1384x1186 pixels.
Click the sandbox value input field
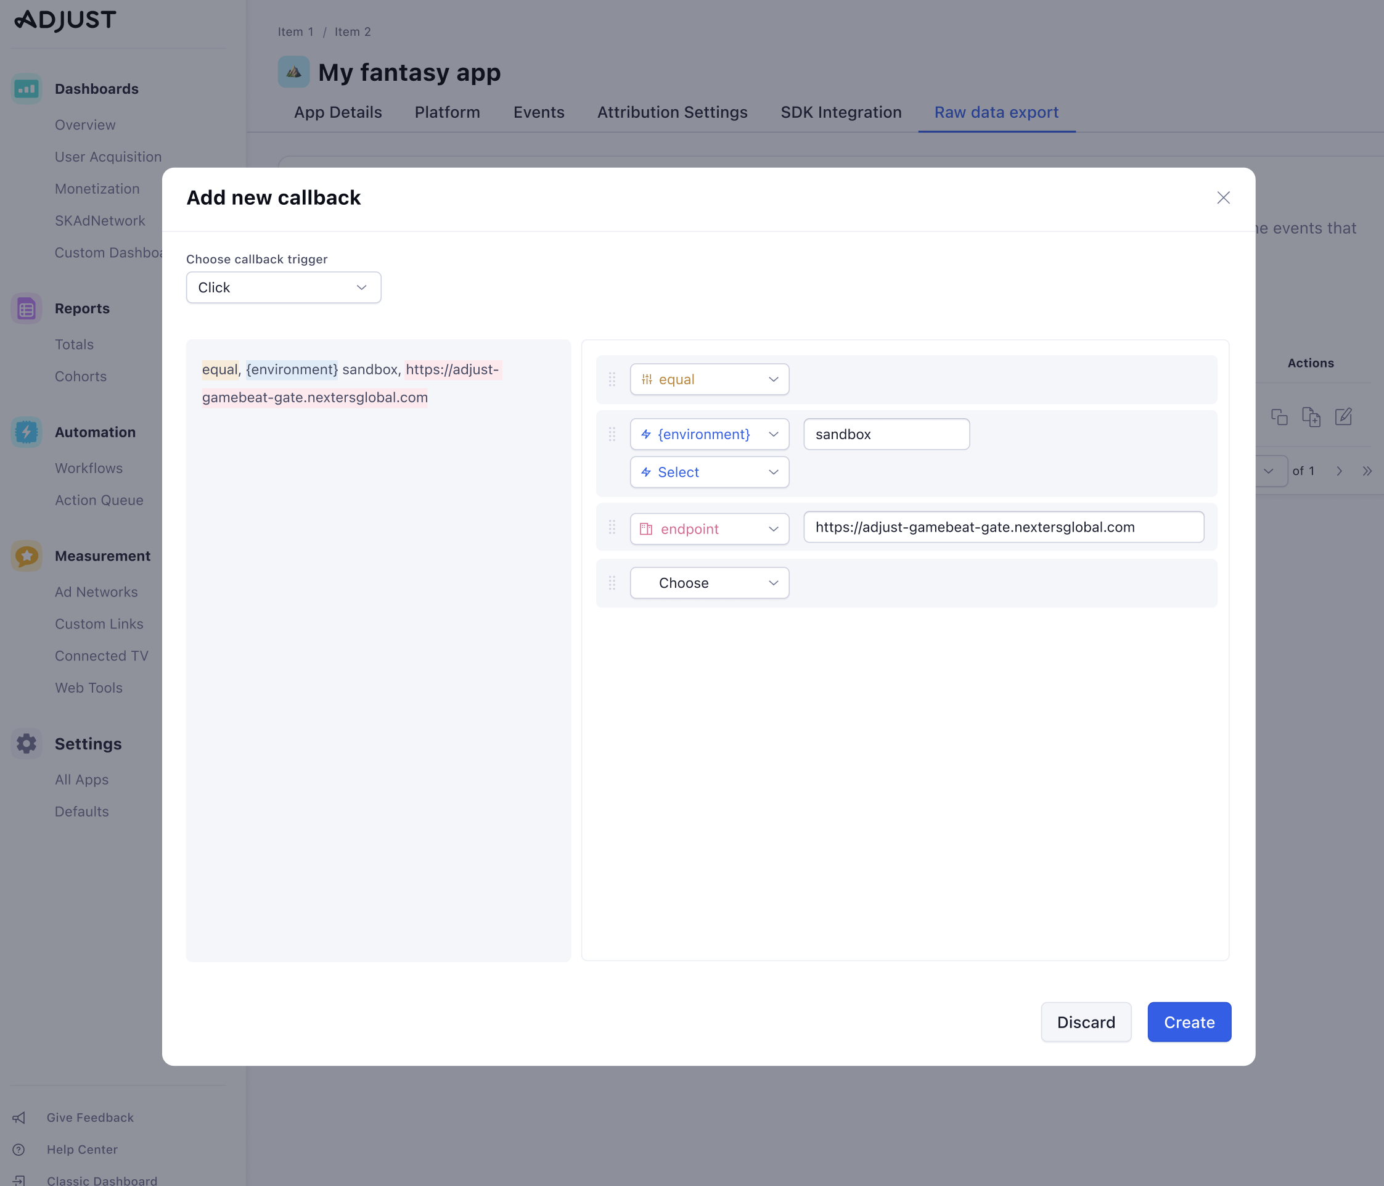886,434
